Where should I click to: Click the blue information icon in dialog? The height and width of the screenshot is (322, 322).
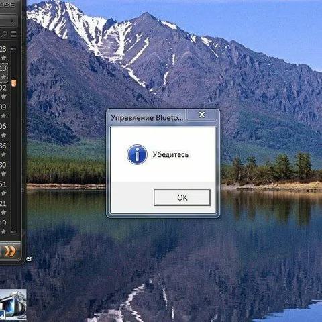137,154
